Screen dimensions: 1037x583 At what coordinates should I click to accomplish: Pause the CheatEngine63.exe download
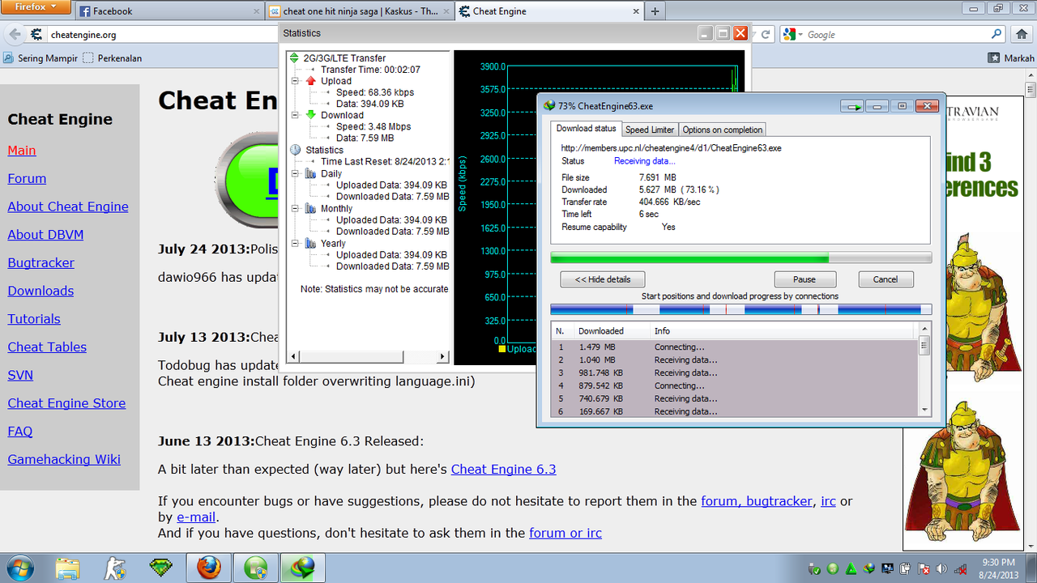tap(804, 279)
